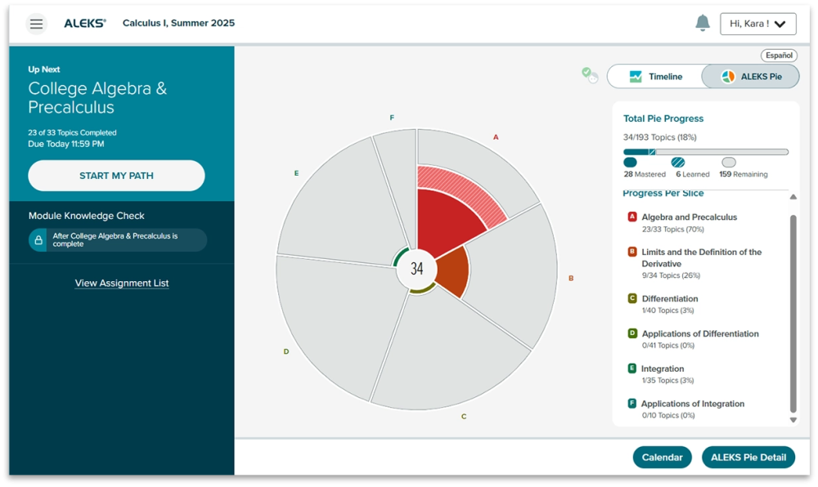Open the Hi, Kara user dropdown
Screen dimensions: 818x487
point(757,24)
